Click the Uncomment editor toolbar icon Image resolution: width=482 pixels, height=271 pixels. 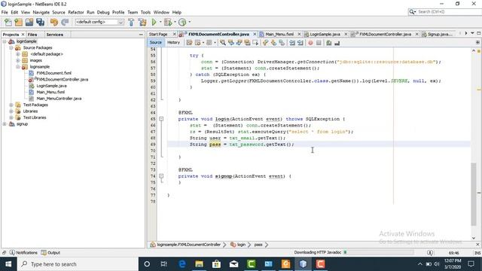[x=337, y=43]
